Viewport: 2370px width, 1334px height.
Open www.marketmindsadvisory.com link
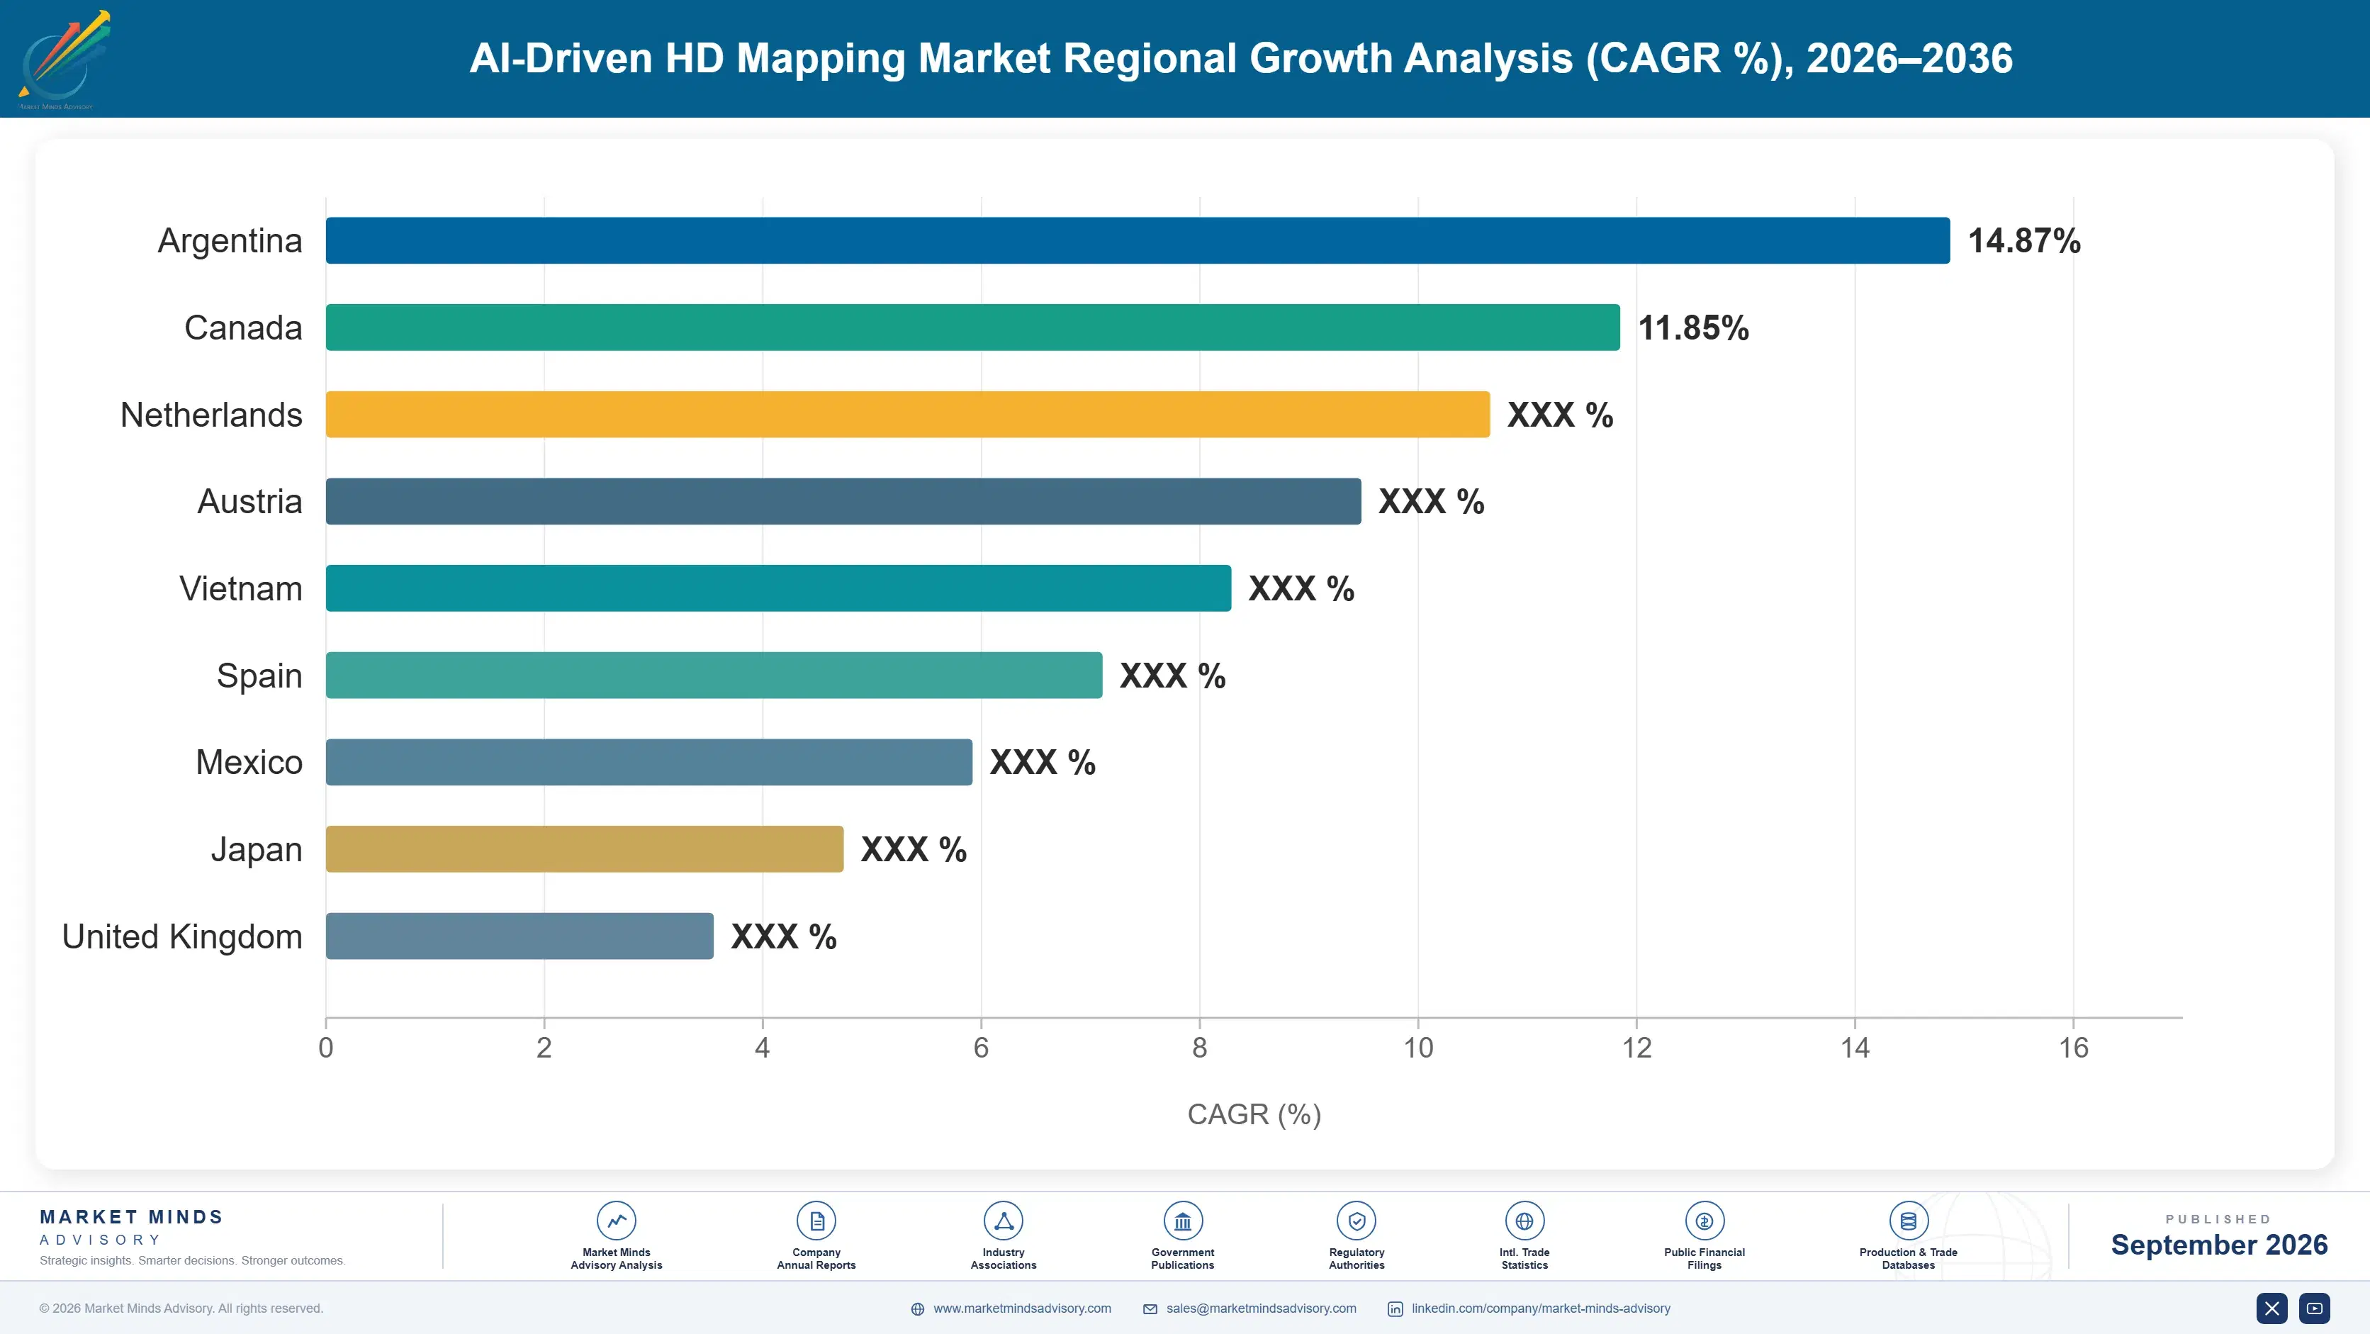pyautogui.click(x=1022, y=1308)
